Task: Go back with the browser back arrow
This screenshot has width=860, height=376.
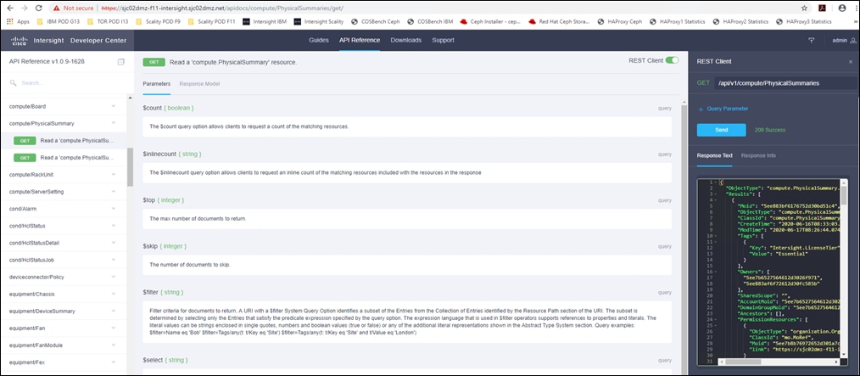Action: (x=10, y=8)
